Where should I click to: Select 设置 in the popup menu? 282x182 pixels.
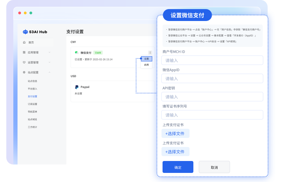point(146,59)
